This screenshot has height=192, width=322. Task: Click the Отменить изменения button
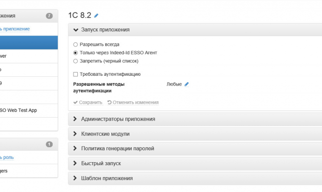133,102
